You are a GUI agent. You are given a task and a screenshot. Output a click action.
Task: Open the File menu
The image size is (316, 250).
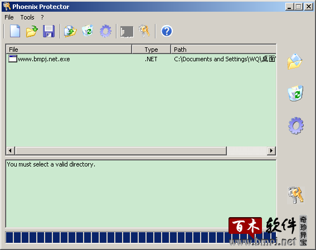point(9,17)
